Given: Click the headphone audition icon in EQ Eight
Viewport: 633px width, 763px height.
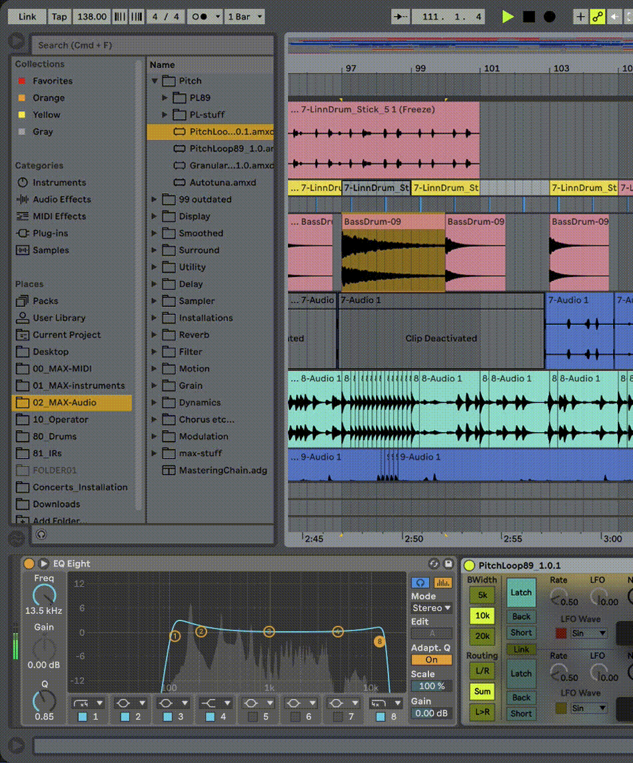Looking at the screenshot, I should [x=420, y=583].
